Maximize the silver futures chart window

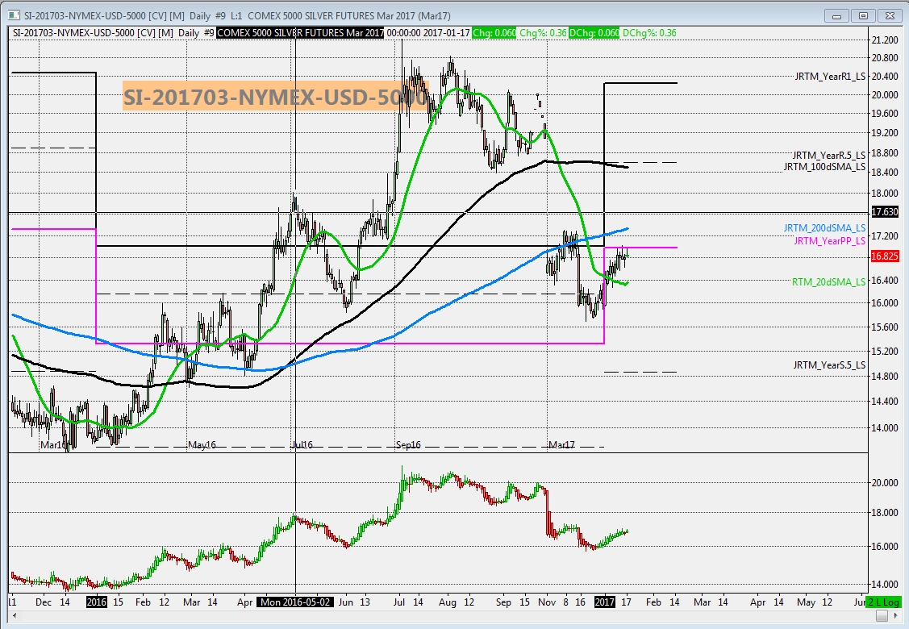[863, 15]
